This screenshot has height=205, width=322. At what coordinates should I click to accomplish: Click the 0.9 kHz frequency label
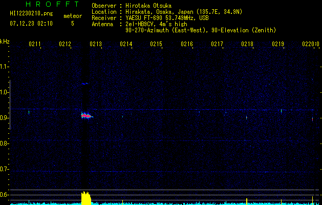[4, 118]
